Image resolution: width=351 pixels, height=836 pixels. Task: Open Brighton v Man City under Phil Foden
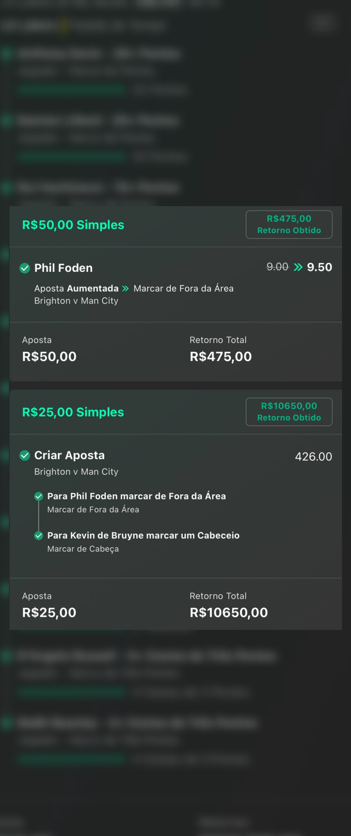point(76,301)
